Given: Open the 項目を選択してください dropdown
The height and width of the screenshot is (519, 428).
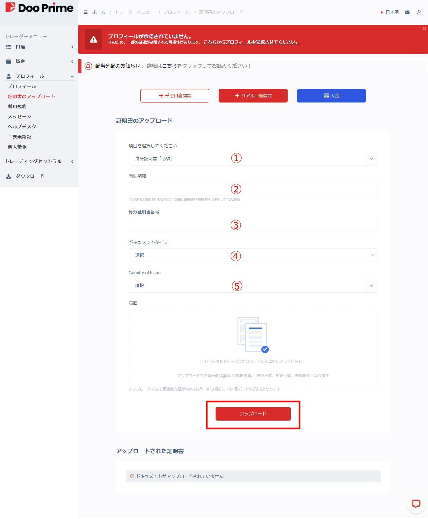Looking at the screenshot, I should point(253,159).
